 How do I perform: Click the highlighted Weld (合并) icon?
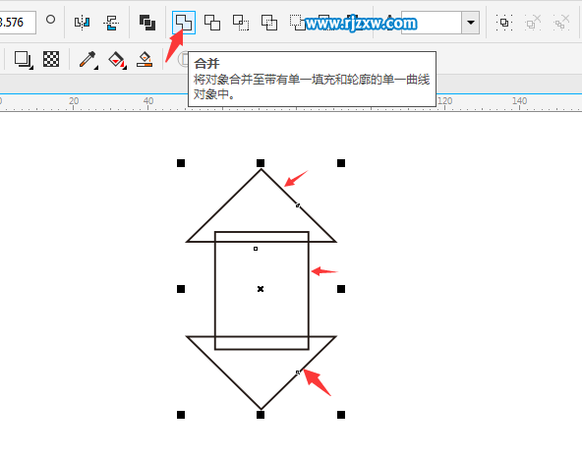click(184, 23)
